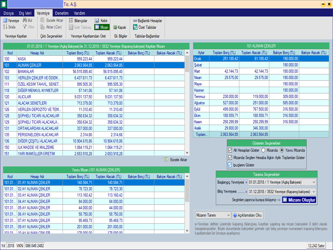Open Özet Tablolar icon
Viewport: 333px width, 250px height.
click(135, 27)
